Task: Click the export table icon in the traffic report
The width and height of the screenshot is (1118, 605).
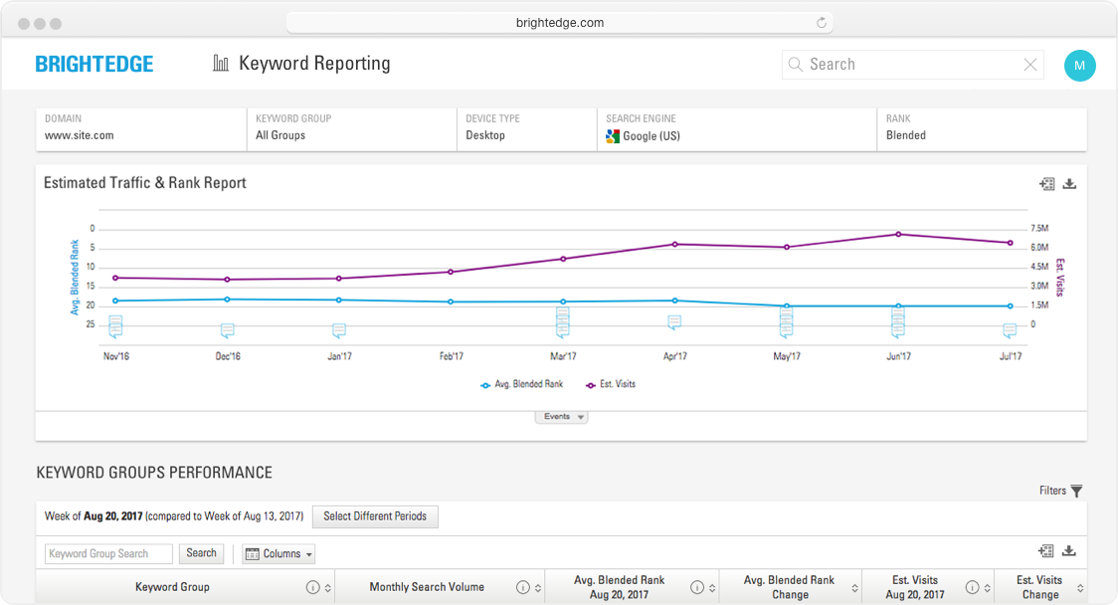Action: click(x=1046, y=184)
